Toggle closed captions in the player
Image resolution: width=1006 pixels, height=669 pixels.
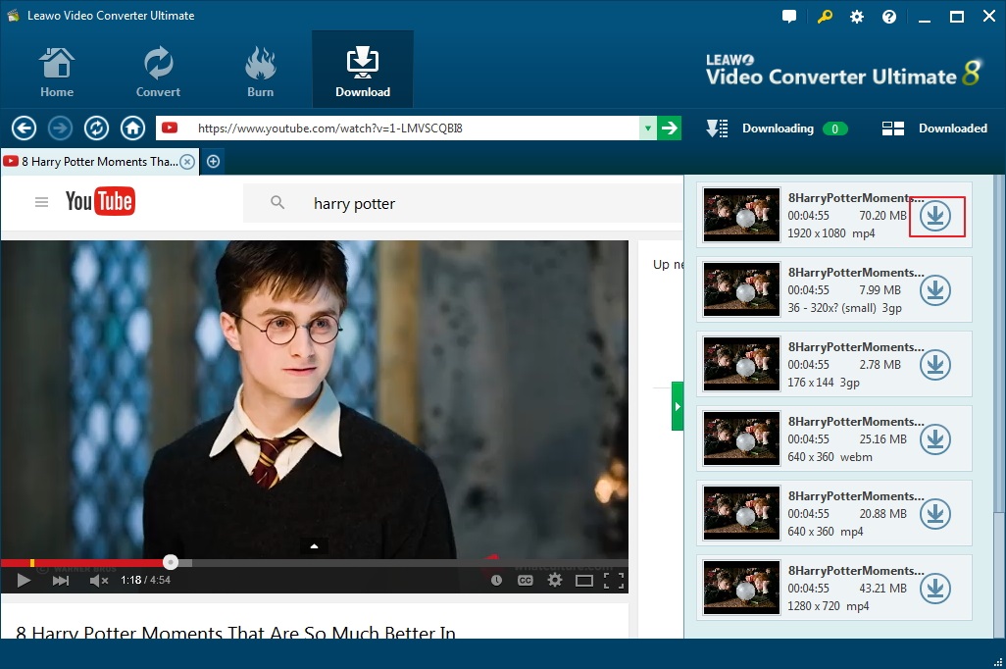click(526, 581)
